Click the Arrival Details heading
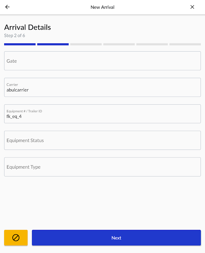 tap(28, 27)
